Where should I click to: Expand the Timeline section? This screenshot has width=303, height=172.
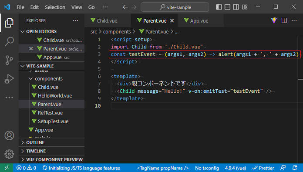(52, 151)
